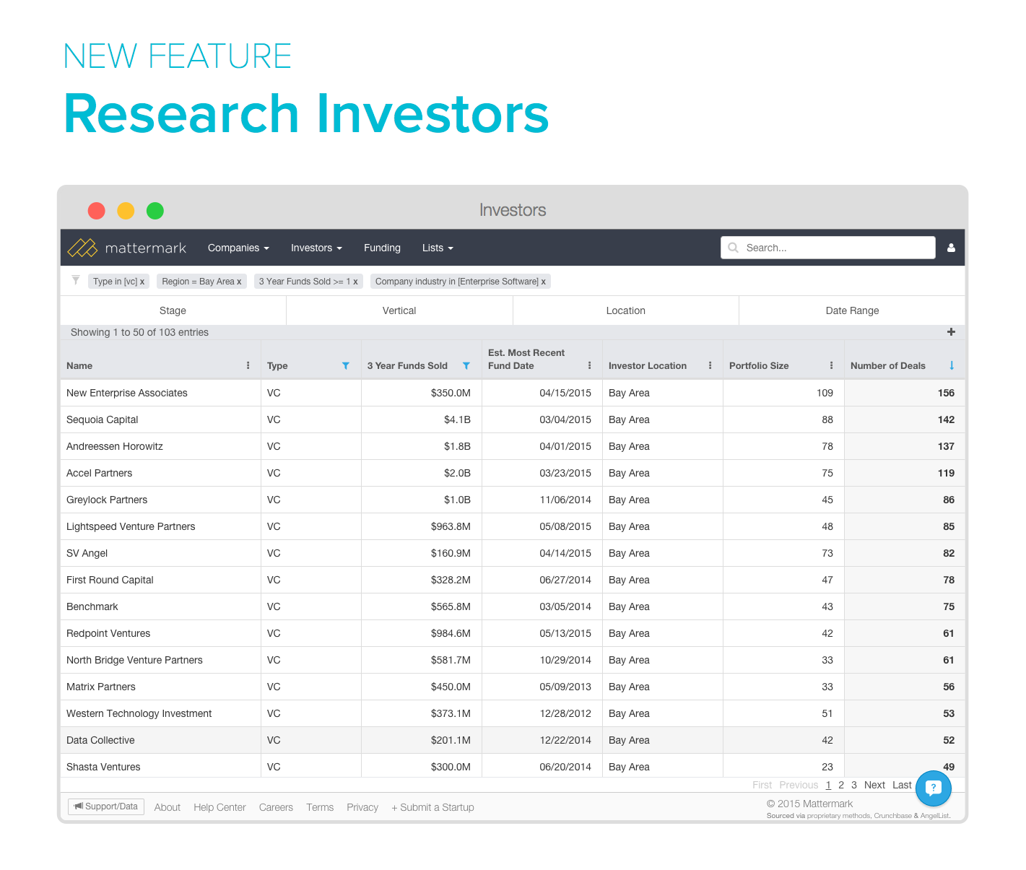Remove the Company industry Enterprise Software filter
1026x870 pixels.
[544, 282]
